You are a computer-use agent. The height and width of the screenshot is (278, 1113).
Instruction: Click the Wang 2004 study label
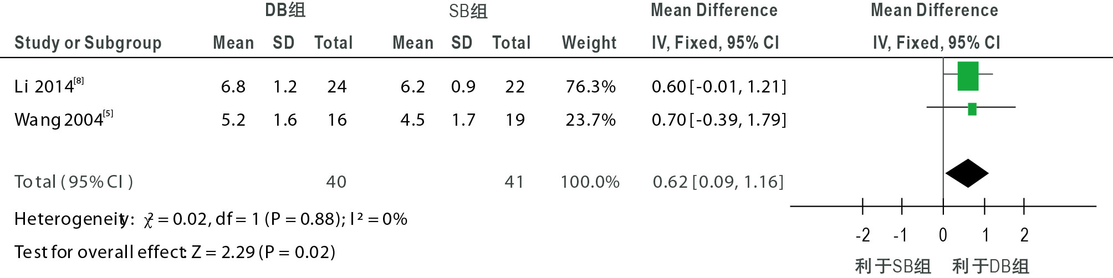(x=59, y=120)
